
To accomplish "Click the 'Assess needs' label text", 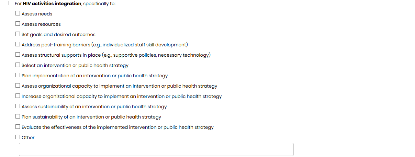I will tap(37, 14).
